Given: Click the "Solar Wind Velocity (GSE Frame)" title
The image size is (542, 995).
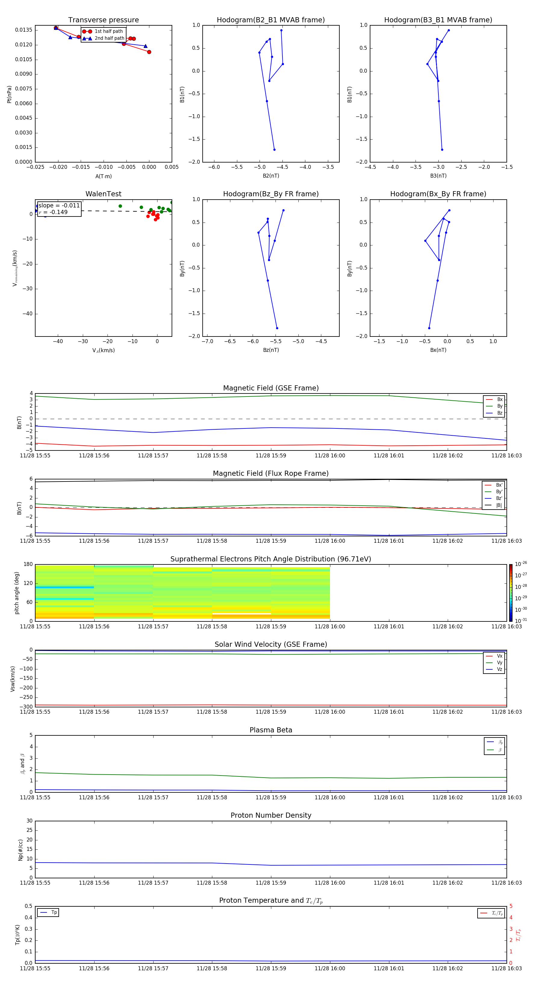Looking at the screenshot, I should pos(271,645).
